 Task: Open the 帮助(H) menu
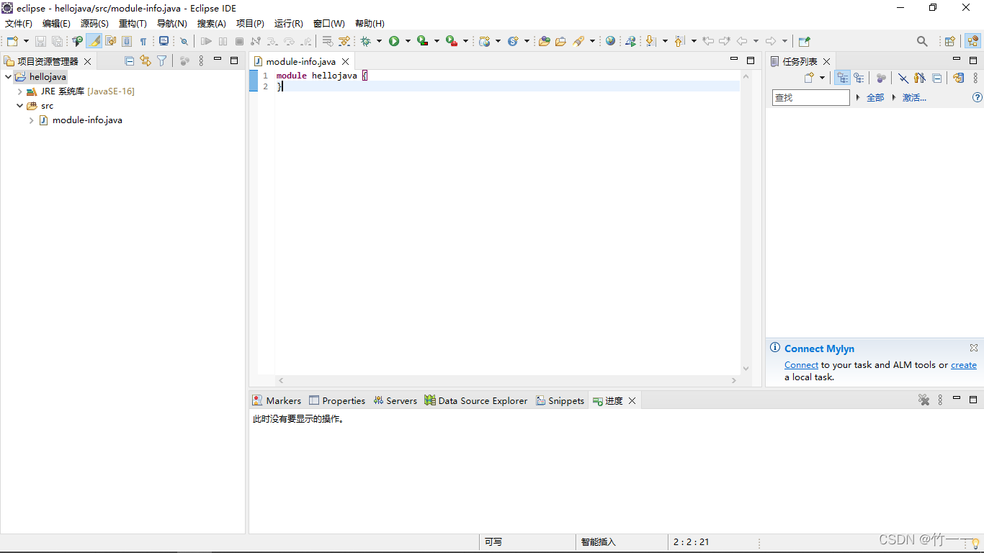370,24
